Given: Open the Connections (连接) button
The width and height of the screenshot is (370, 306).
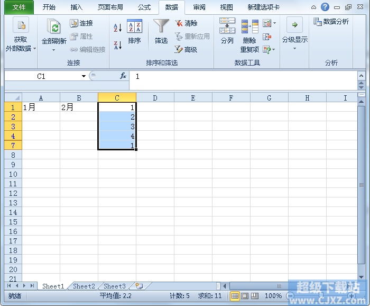Looking at the screenshot, I should [x=81, y=23].
